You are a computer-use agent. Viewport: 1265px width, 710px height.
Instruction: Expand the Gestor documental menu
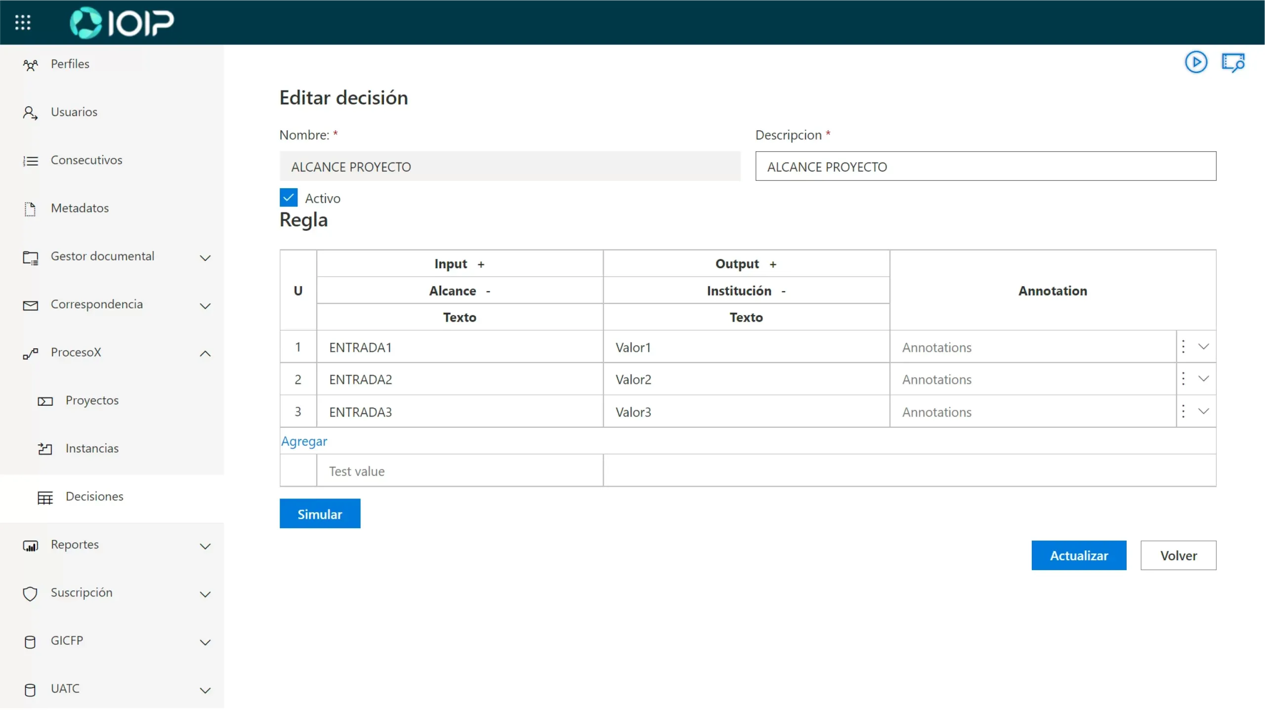[x=205, y=257]
